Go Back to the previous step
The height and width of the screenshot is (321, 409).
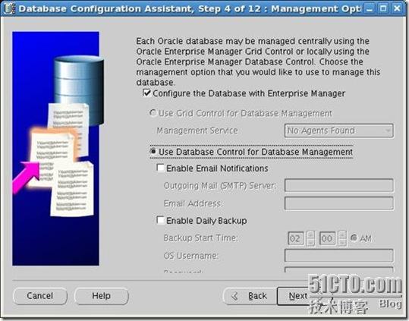[250, 296]
